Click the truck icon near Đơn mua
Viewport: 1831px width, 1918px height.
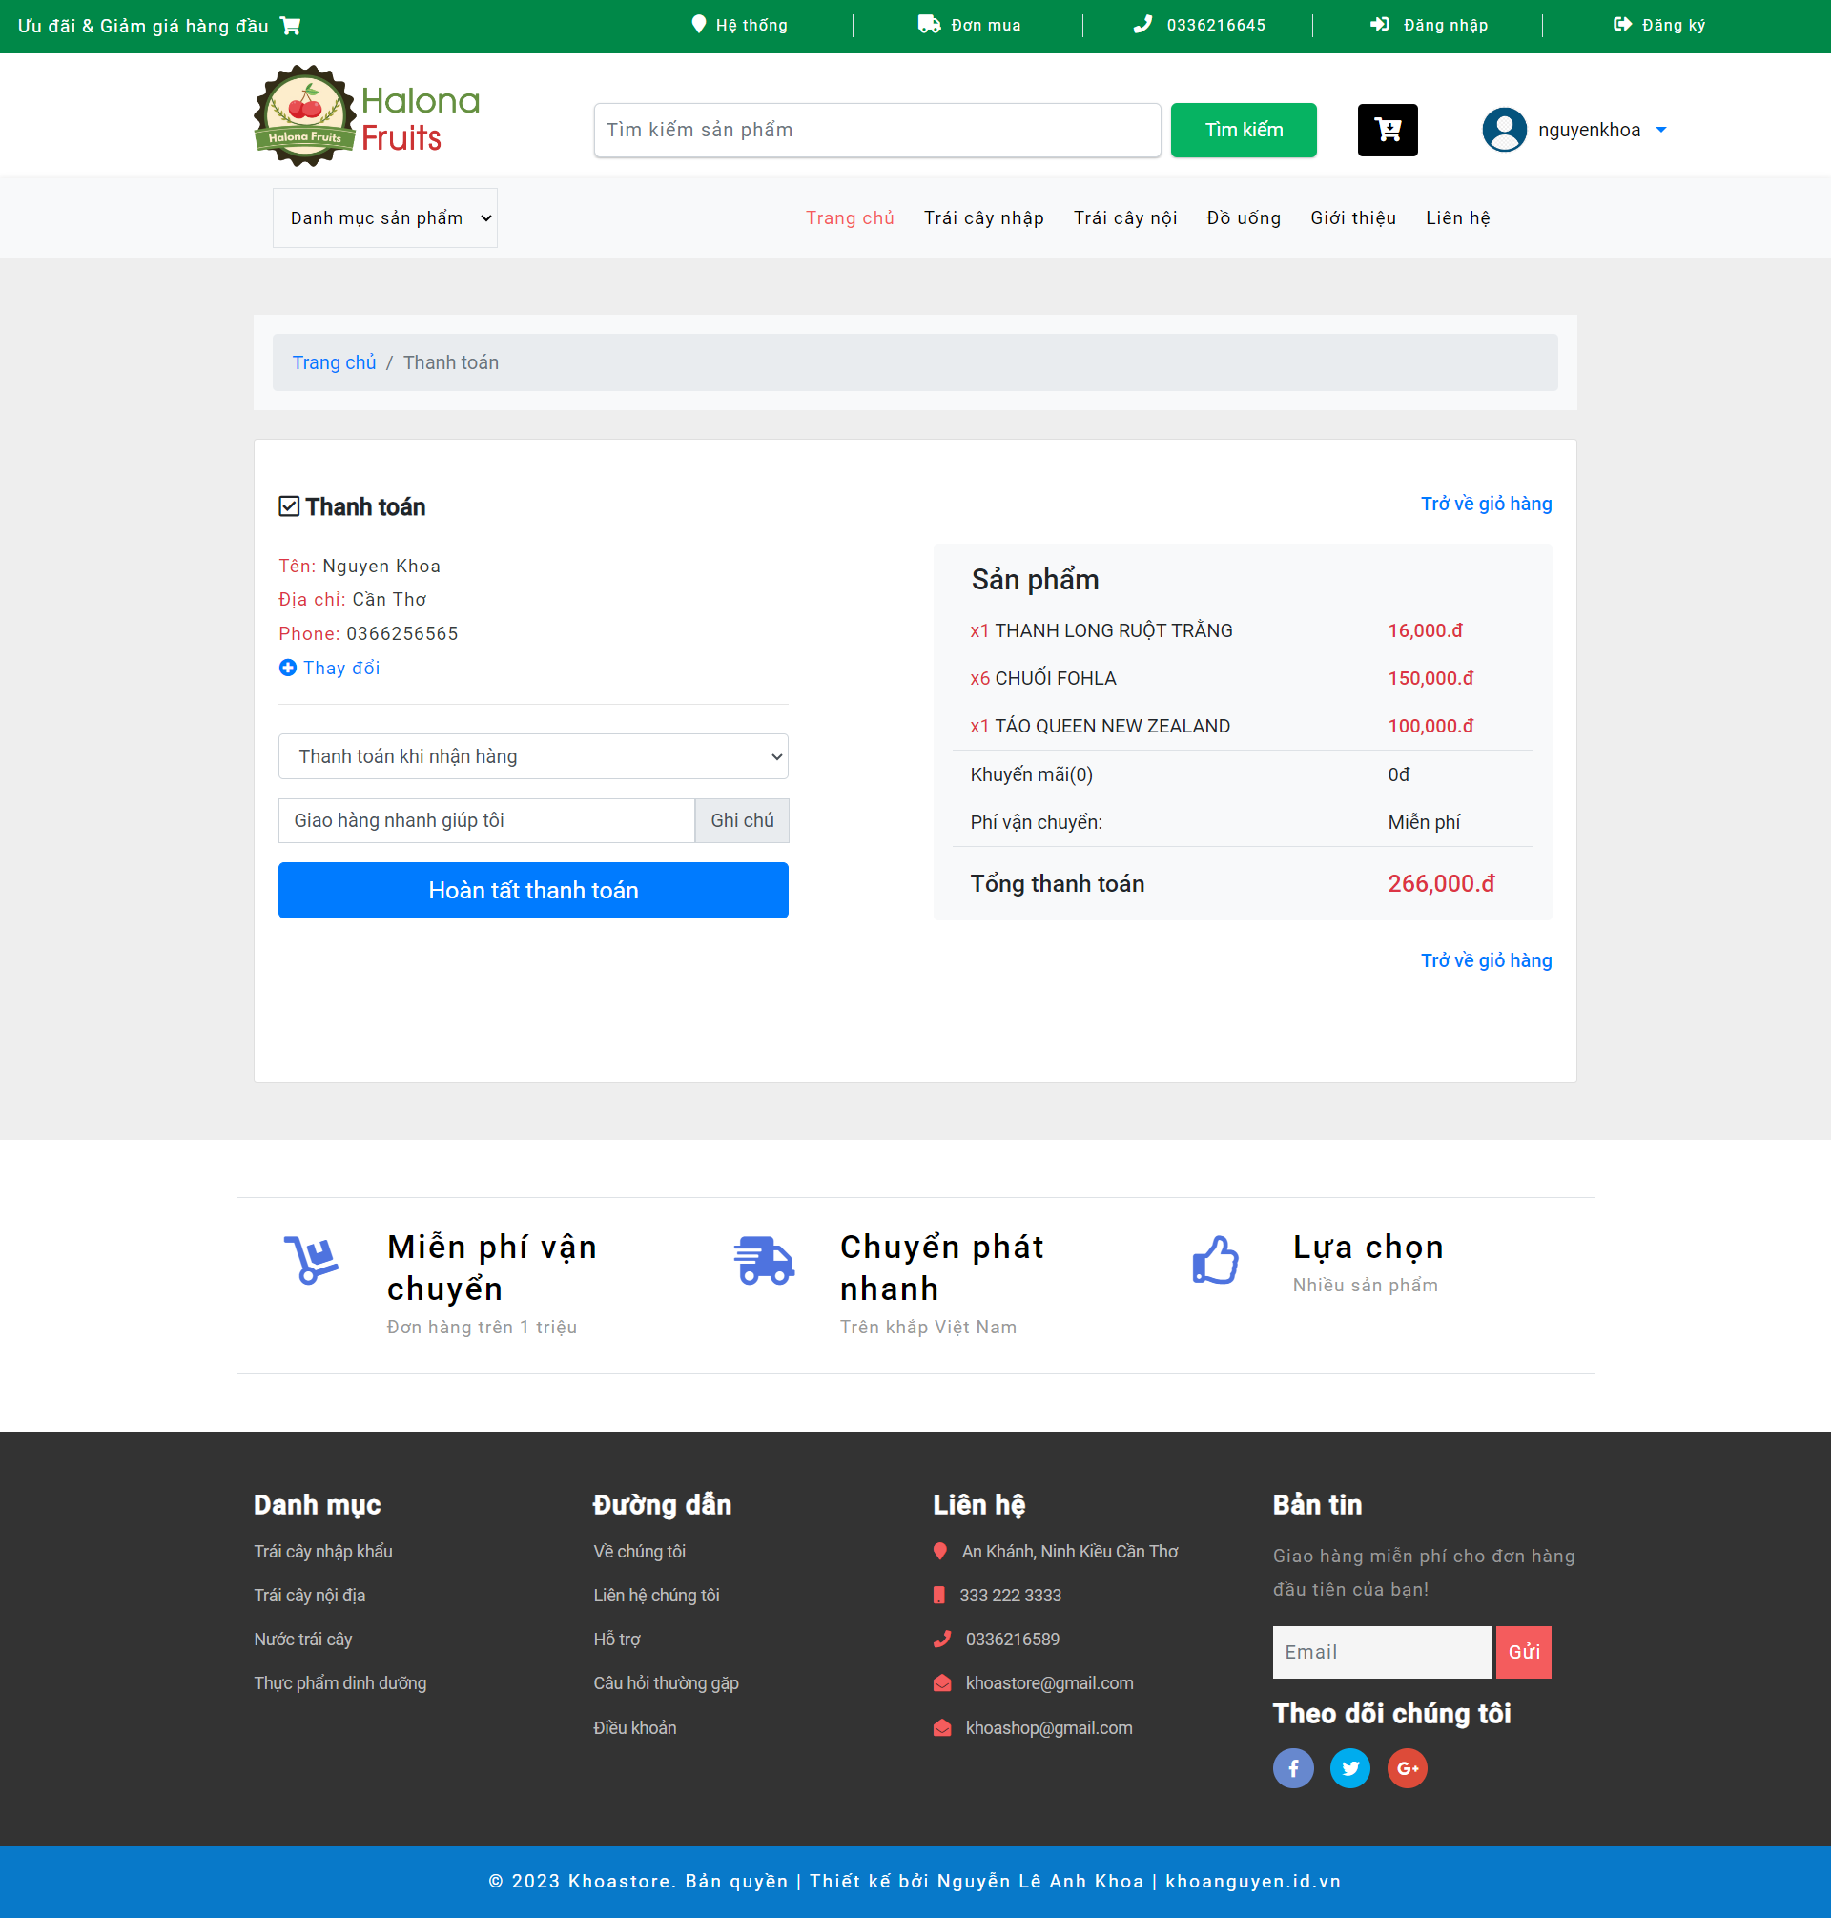929,25
